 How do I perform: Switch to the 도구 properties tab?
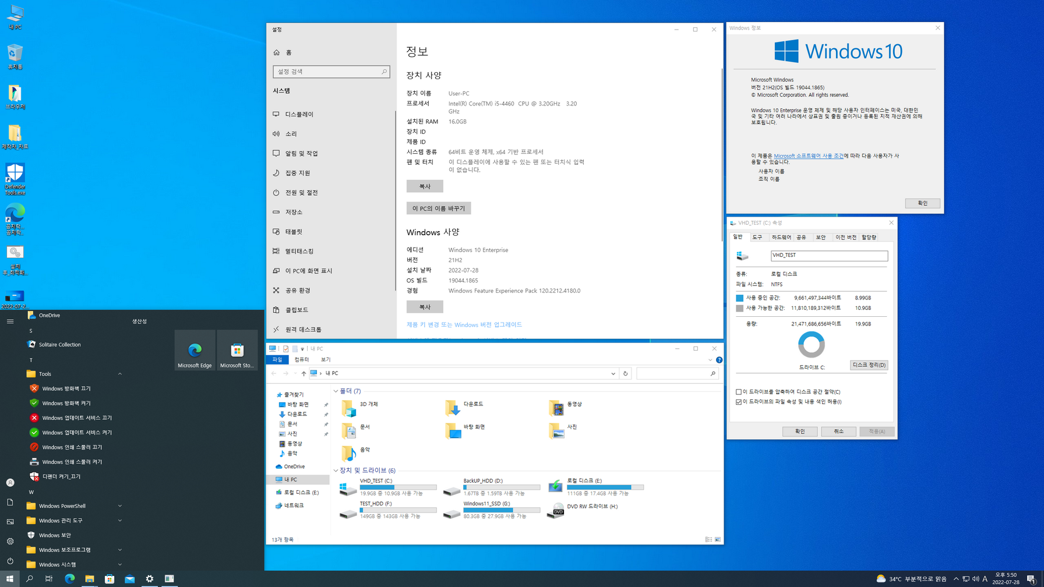(x=757, y=238)
